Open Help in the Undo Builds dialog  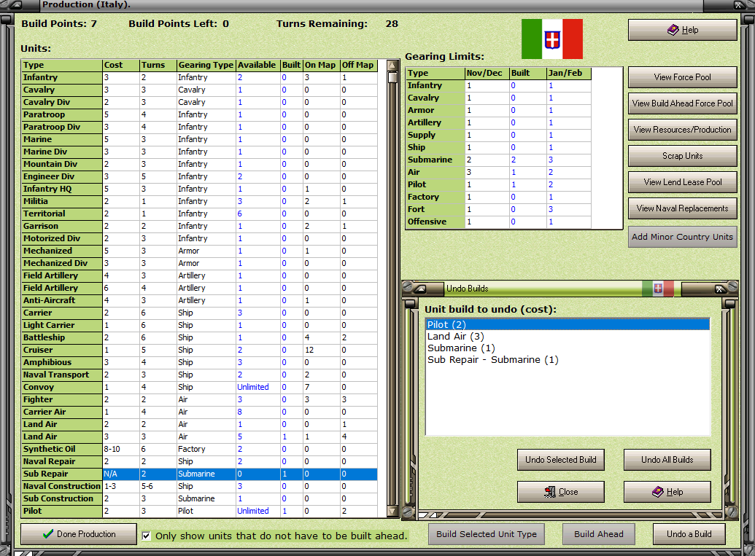(x=667, y=492)
